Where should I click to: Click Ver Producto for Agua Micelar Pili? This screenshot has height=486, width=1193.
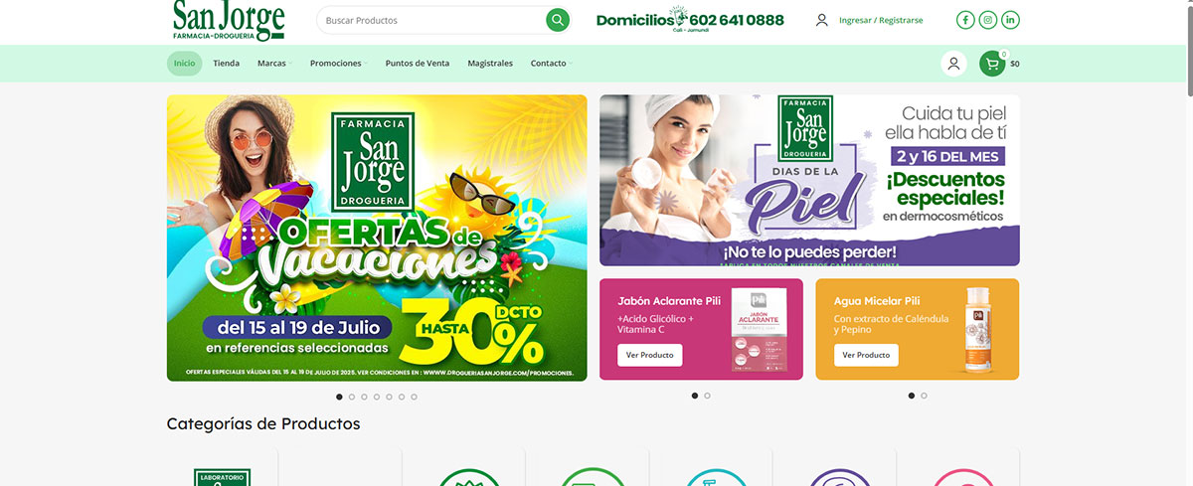[866, 355]
